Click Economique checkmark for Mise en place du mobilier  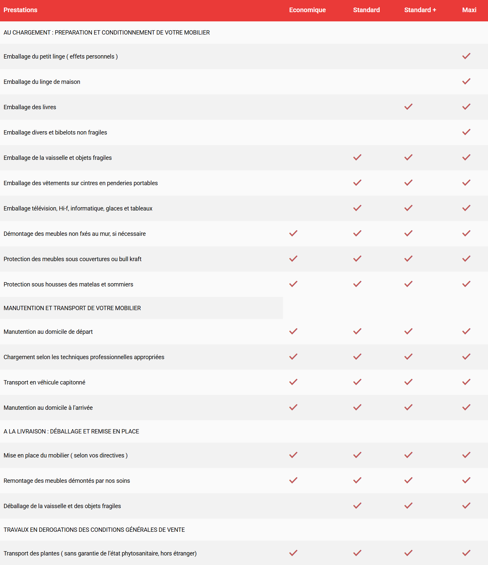click(293, 455)
